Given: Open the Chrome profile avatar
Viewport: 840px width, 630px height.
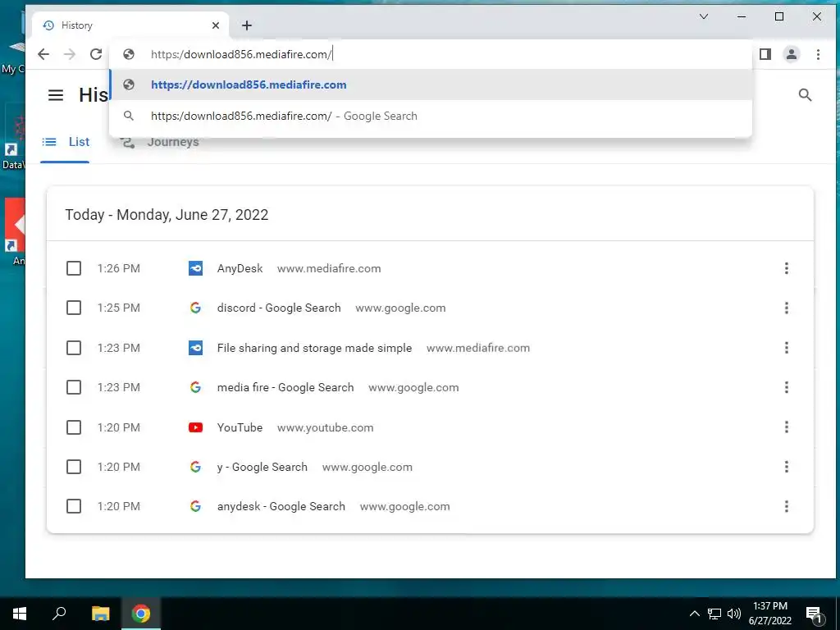Looking at the screenshot, I should (792, 54).
